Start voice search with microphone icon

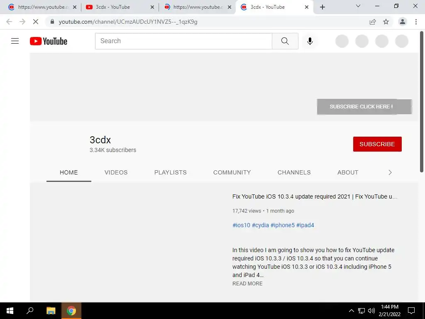310,41
